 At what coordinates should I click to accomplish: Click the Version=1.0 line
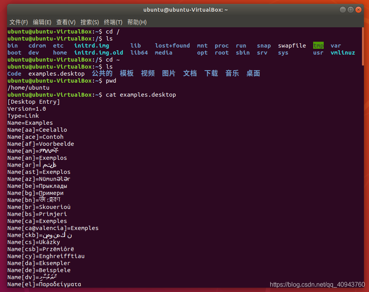point(27,109)
